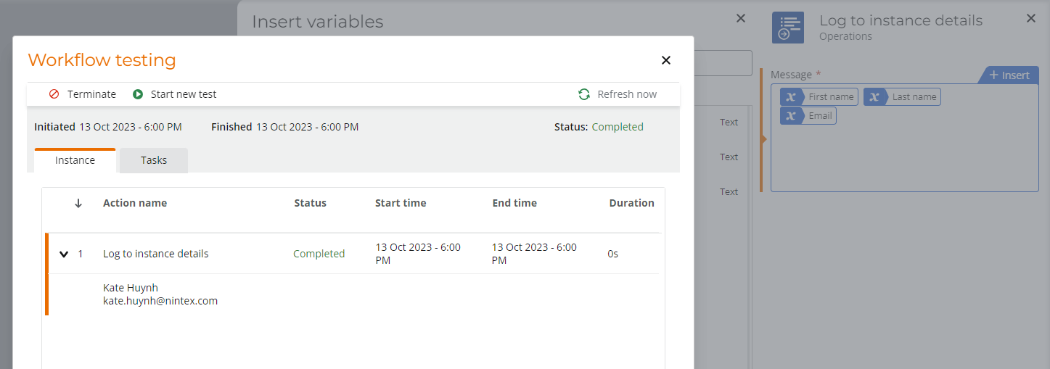This screenshot has width=1050, height=369.
Task: Click the Log to instance details action icon
Action: pos(788,28)
